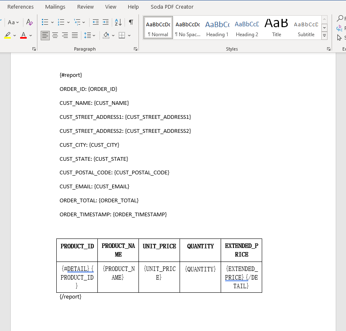Open the Mailings ribbon tab
The image size is (346, 331).
tap(55, 7)
